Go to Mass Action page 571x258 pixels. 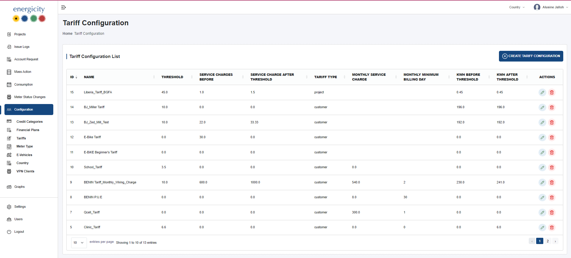pos(23,72)
